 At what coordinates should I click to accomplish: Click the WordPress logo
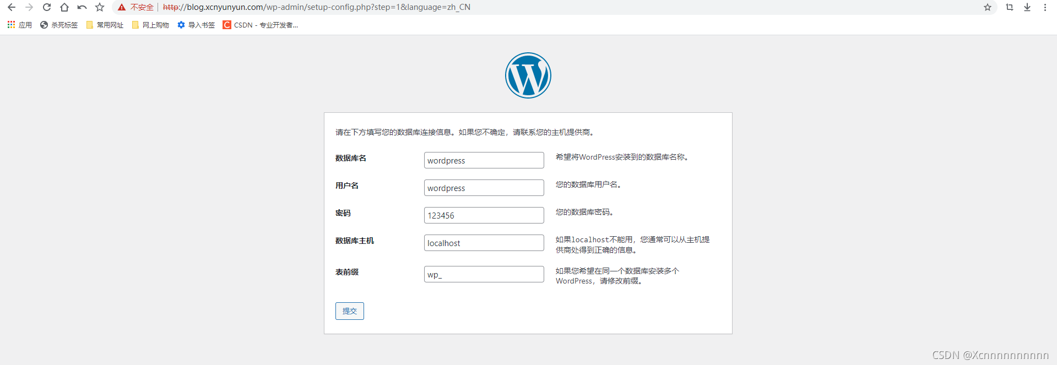[x=528, y=75]
